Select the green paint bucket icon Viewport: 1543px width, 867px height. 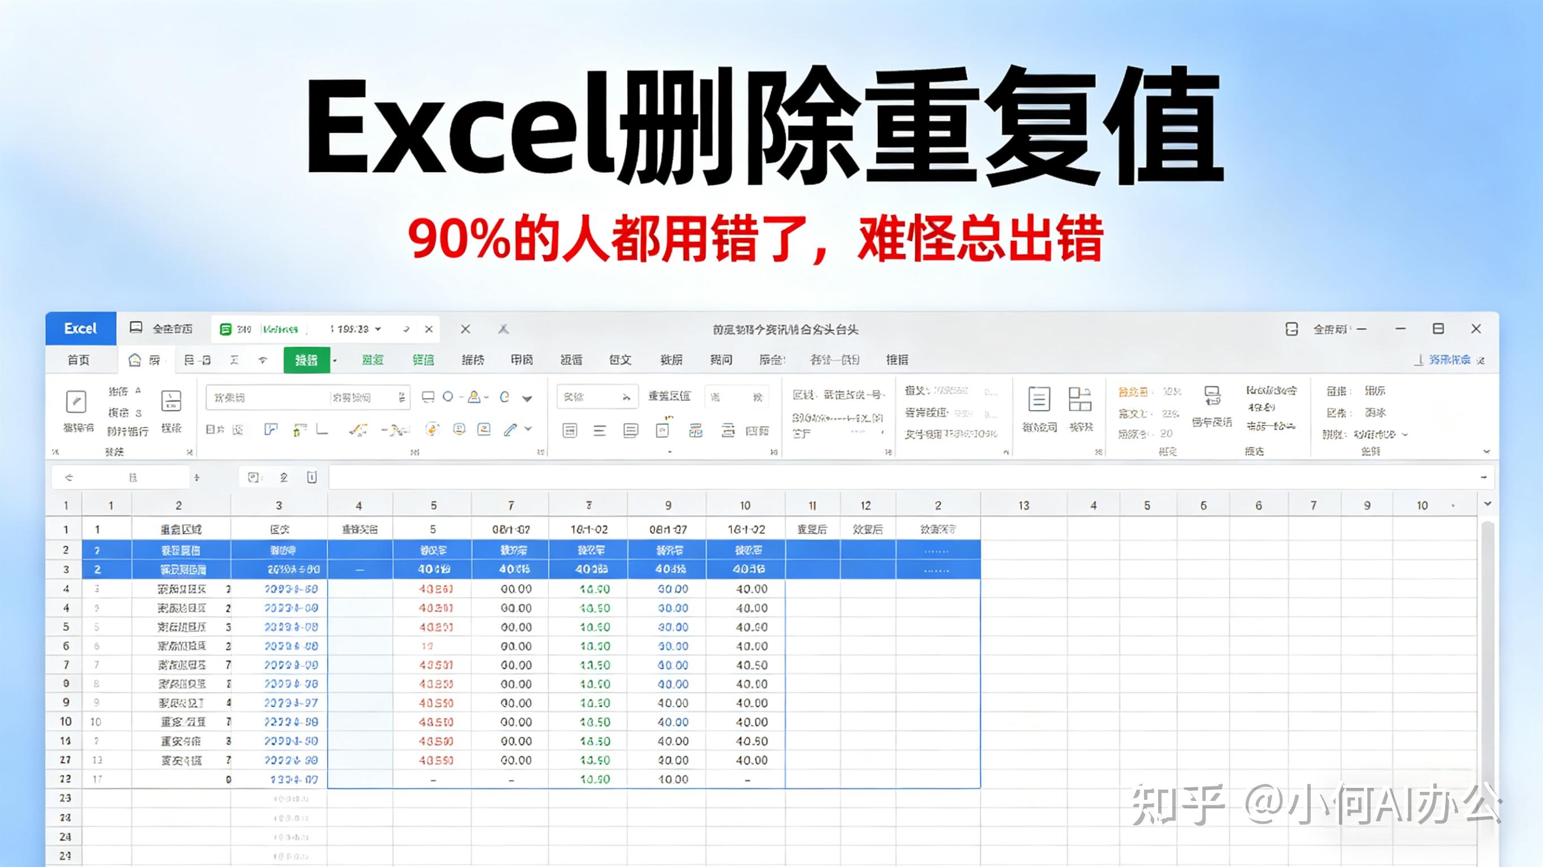click(x=299, y=429)
